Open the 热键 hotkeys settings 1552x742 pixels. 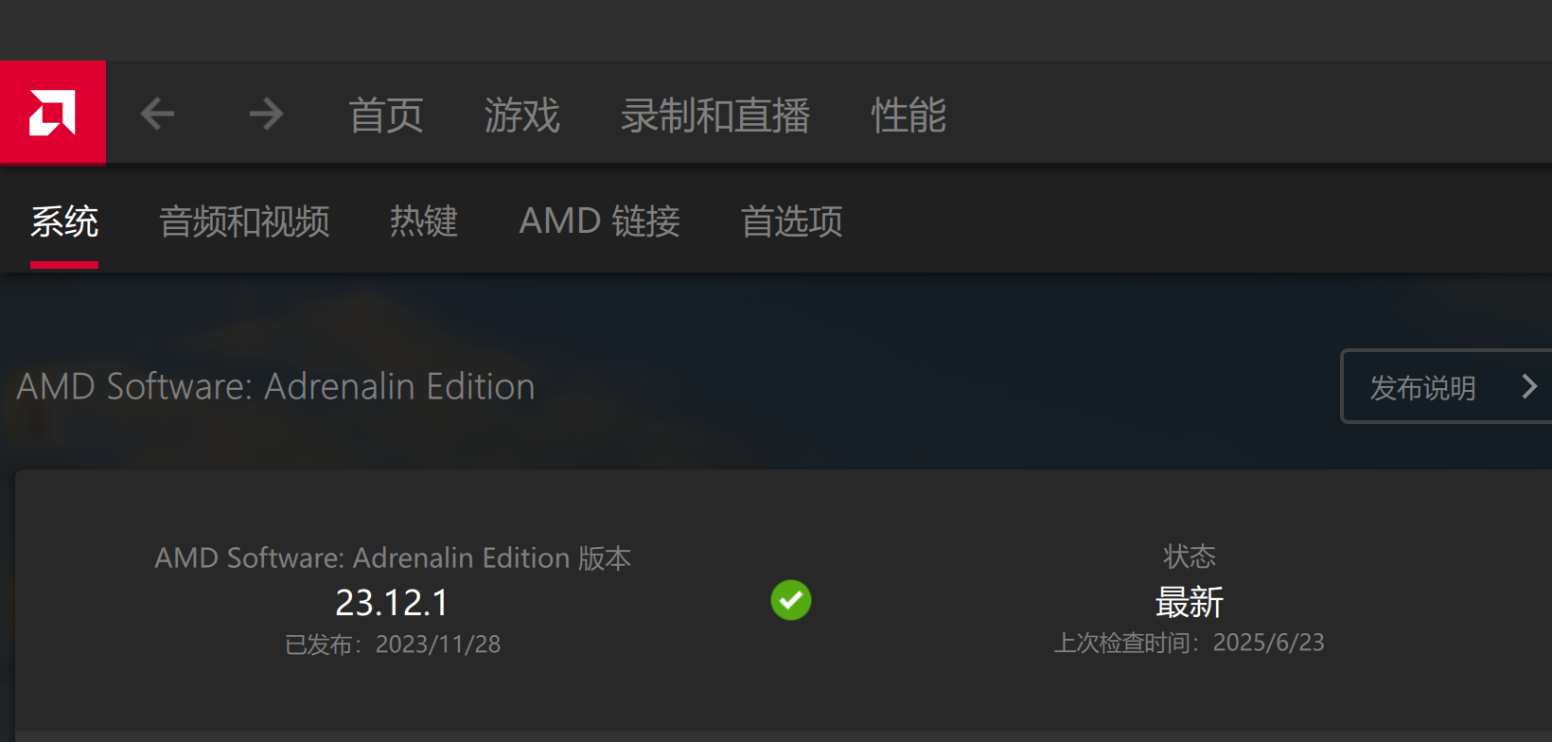click(x=423, y=221)
